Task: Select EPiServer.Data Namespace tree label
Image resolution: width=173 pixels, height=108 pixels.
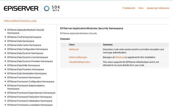Action: point(21,41)
